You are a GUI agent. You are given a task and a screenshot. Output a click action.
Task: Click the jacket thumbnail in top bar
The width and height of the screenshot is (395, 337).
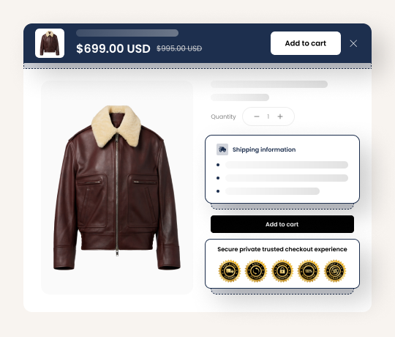pyautogui.click(x=50, y=43)
